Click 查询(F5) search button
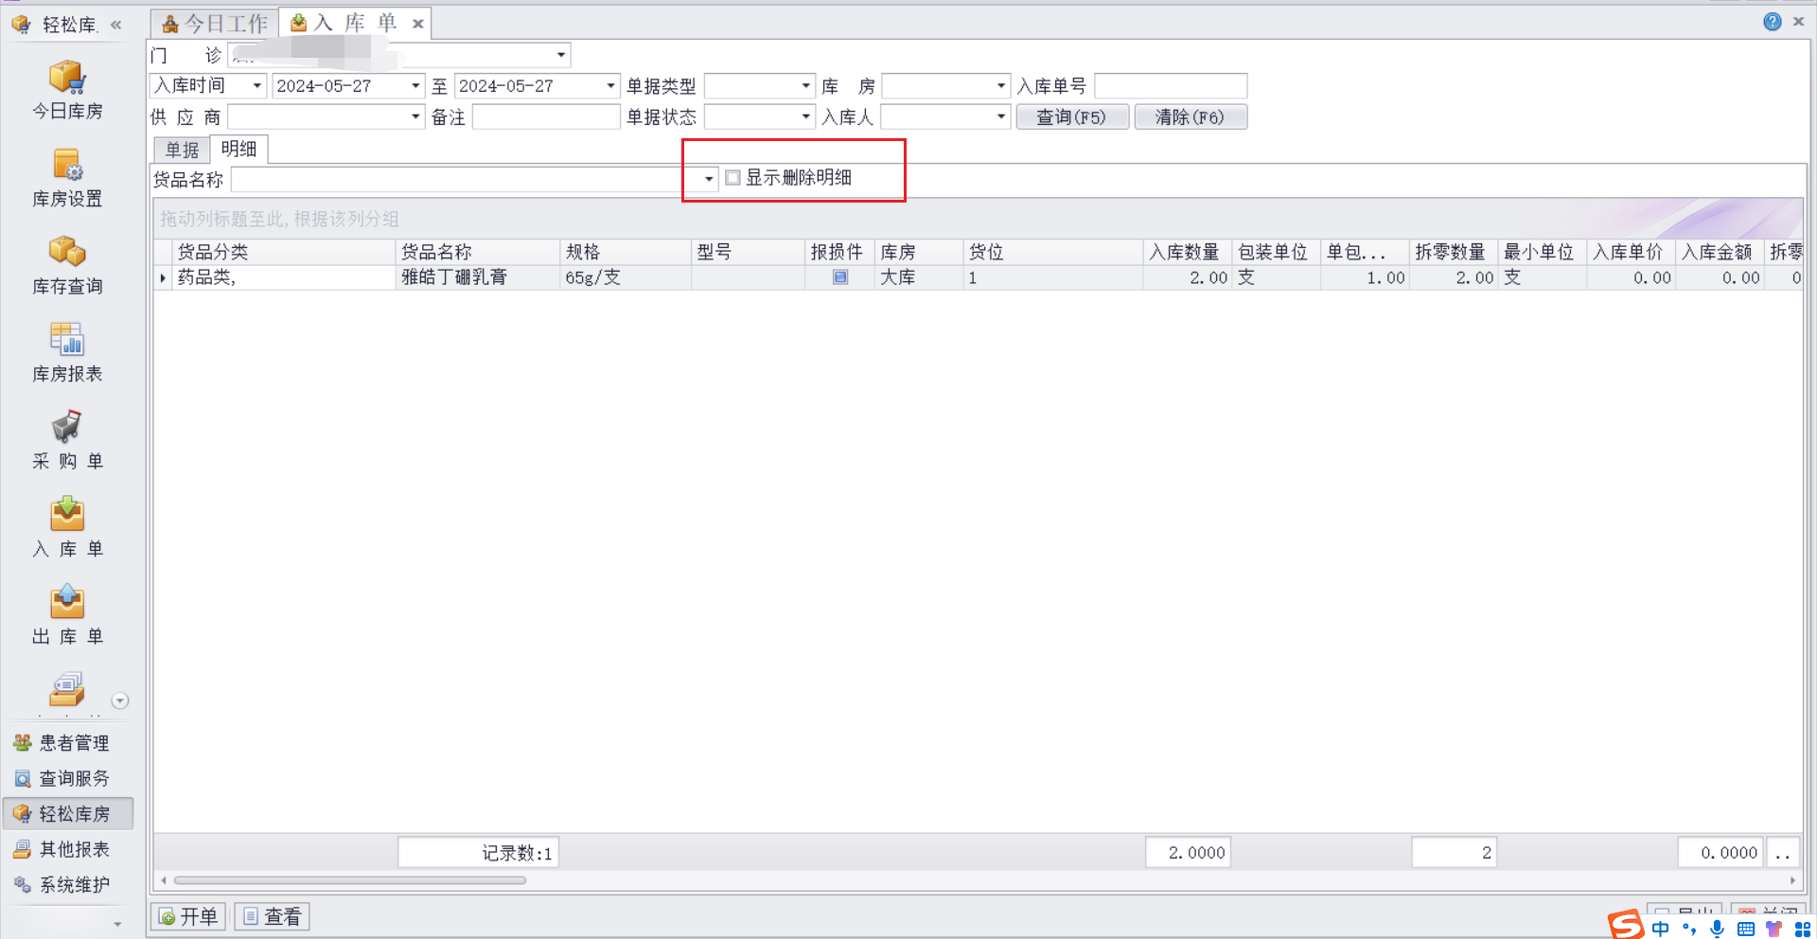The image size is (1817, 939). click(x=1071, y=116)
